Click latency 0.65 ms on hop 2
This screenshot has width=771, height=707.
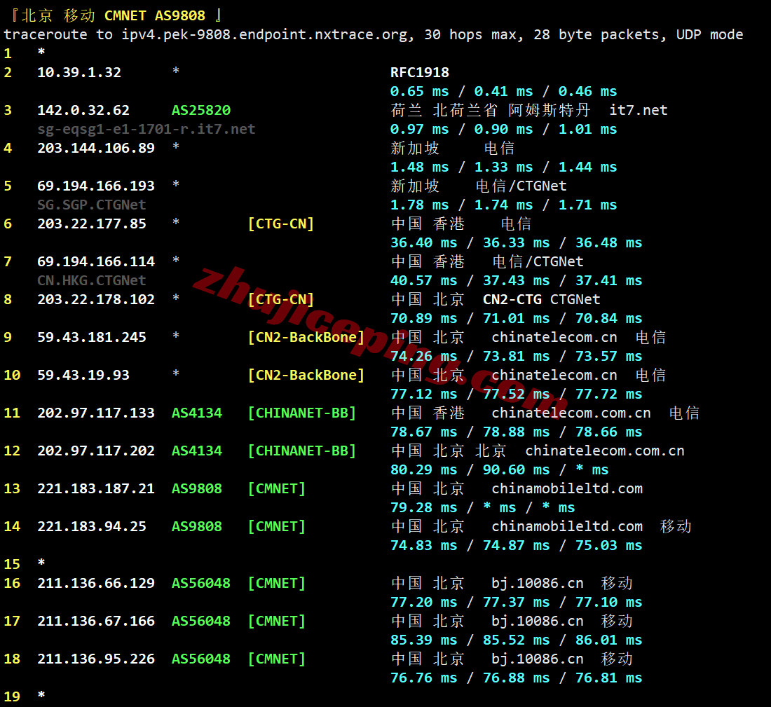pyautogui.click(x=419, y=92)
